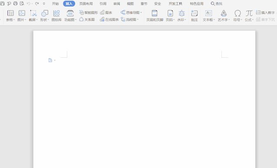Image resolution: width=277 pixels, height=168 pixels.
Task: Click the 页码 page number icon
Action: [170, 13]
